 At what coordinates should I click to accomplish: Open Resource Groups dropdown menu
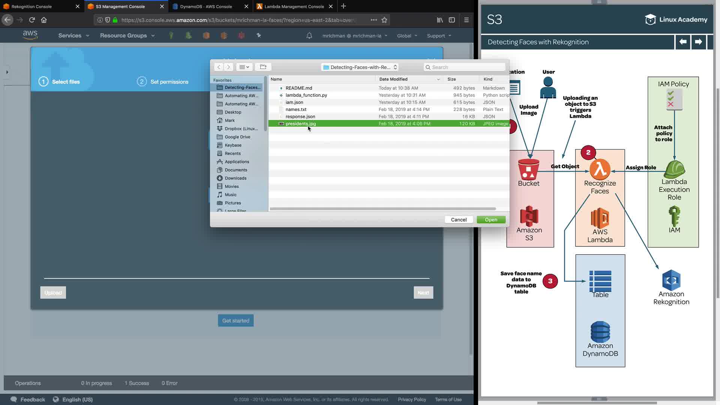click(127, 36)
